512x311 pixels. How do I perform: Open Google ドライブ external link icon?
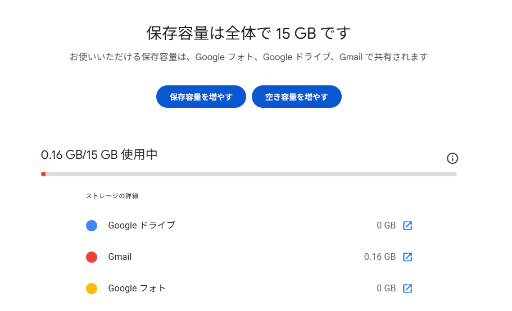[x=408, y=226]
